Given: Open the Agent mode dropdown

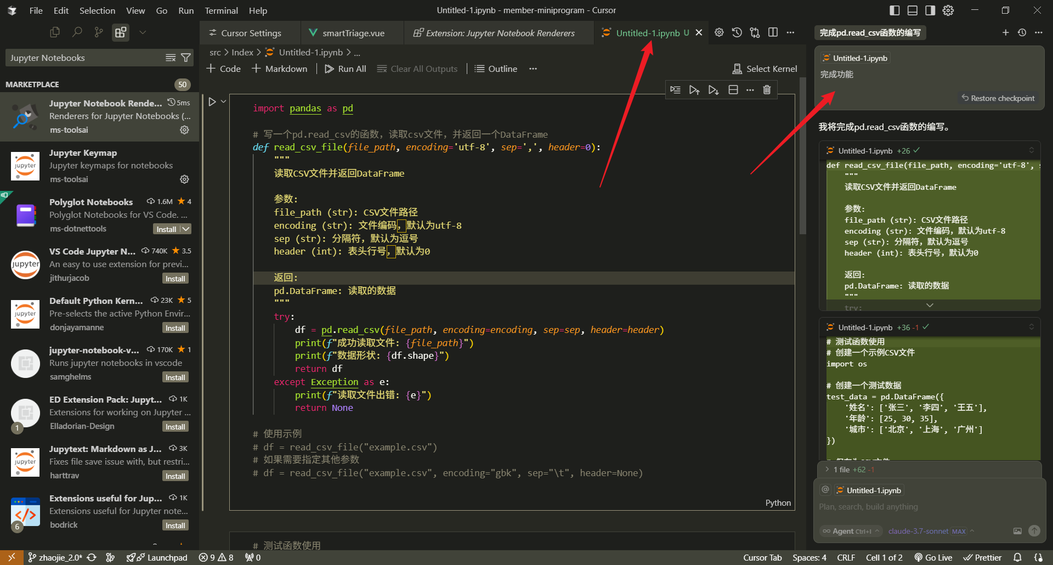Looking at the screenshot, I should pyautogui.click(x=851, y=531).
